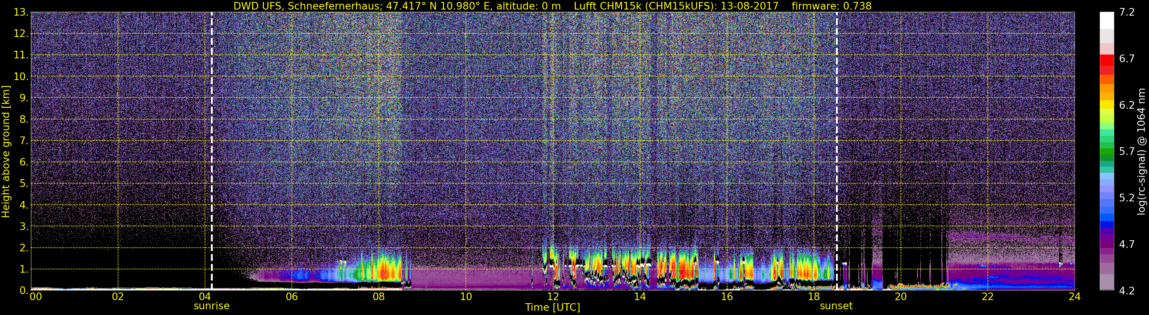The height and width of the screenshot is (315, 1149).
Task: Click the '24' time axis tick label
Action: coord(1075,297)
